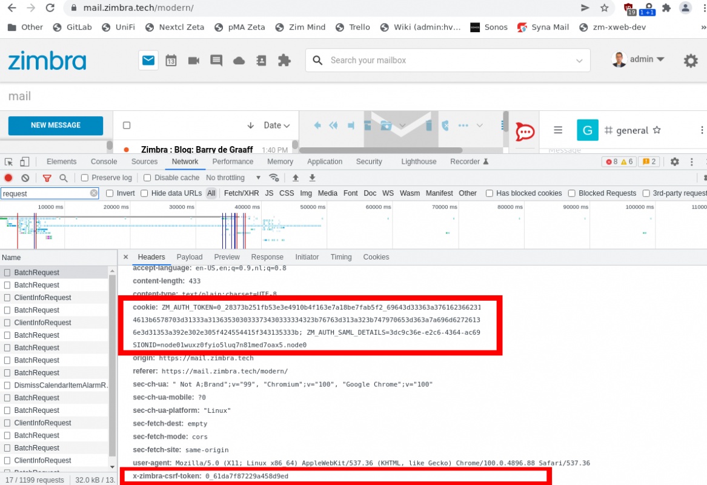The width and height of the screenshot is (707, 485).
Task: Open the contacts icon in Zimbra
Action: [x=261, y=61]
